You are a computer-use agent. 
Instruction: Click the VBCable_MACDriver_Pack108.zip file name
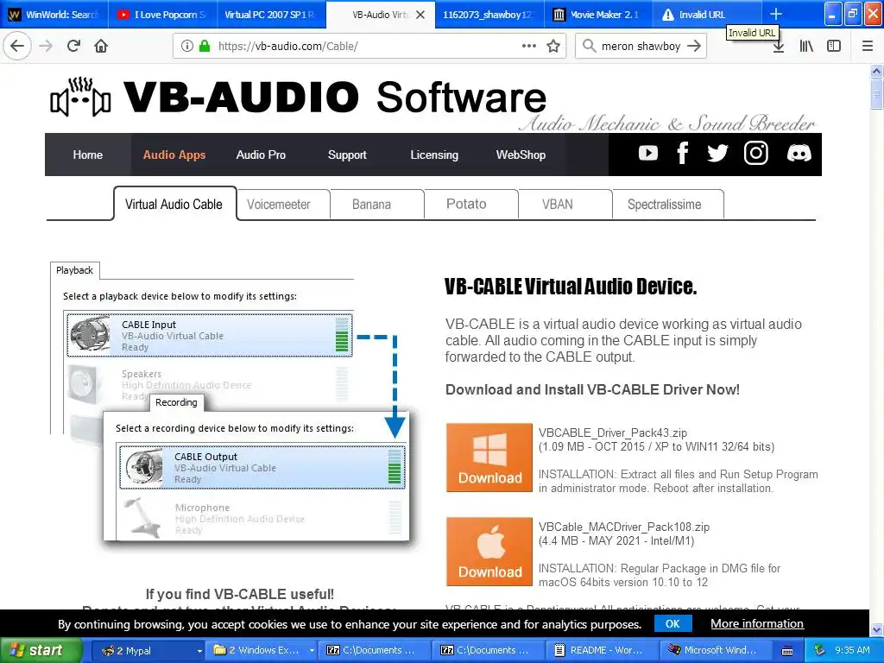[623, 527]
